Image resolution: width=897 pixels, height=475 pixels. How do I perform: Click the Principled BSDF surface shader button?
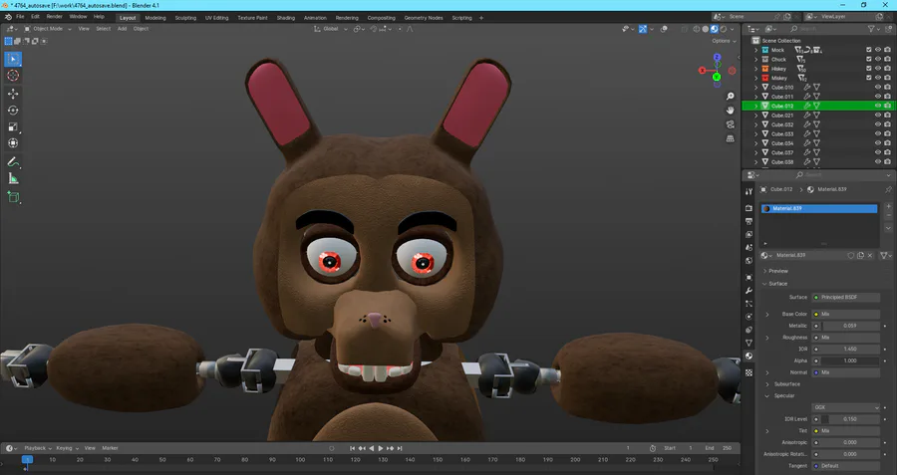845,297
